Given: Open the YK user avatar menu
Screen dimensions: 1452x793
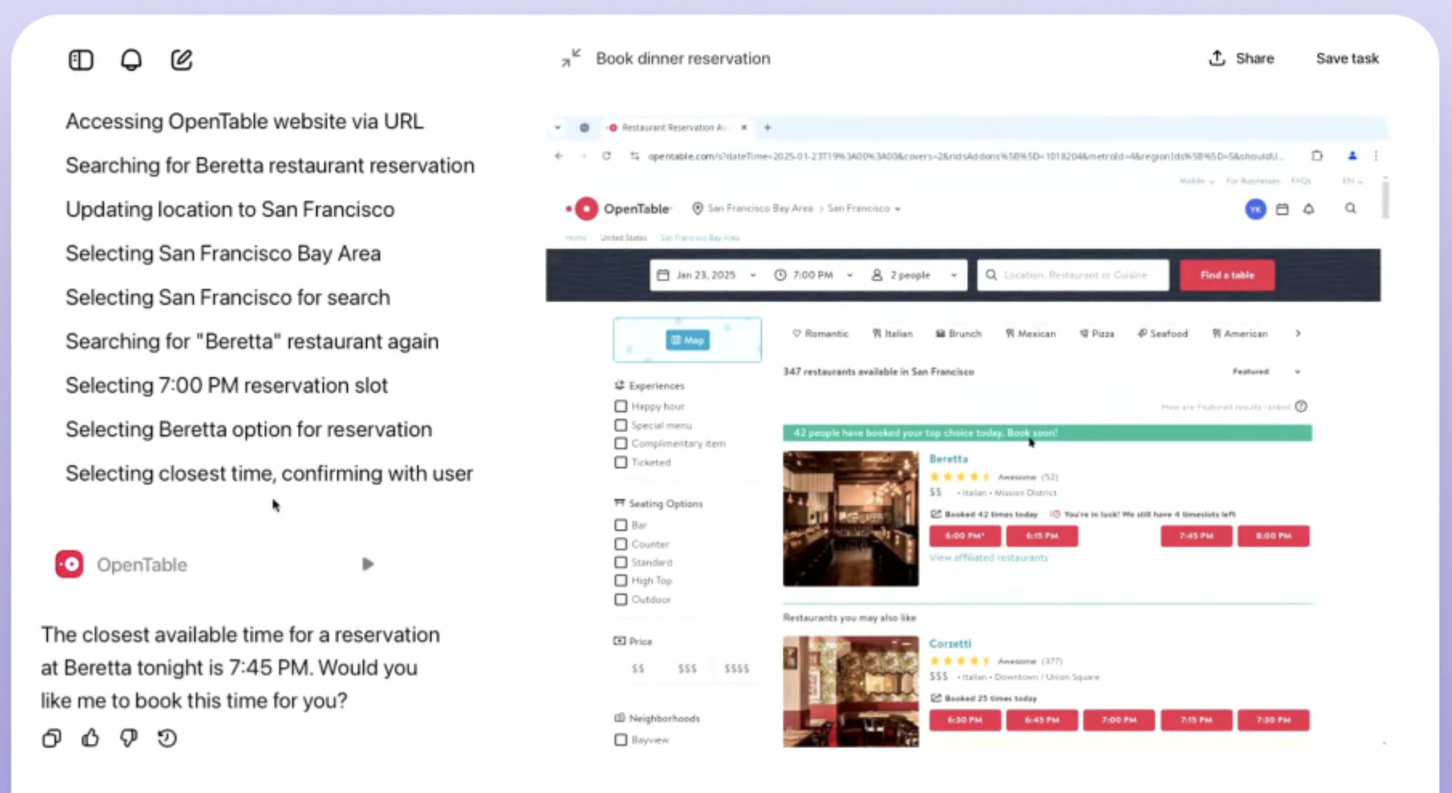Looking at the screenshot, I should click(x=1255, y=209).
